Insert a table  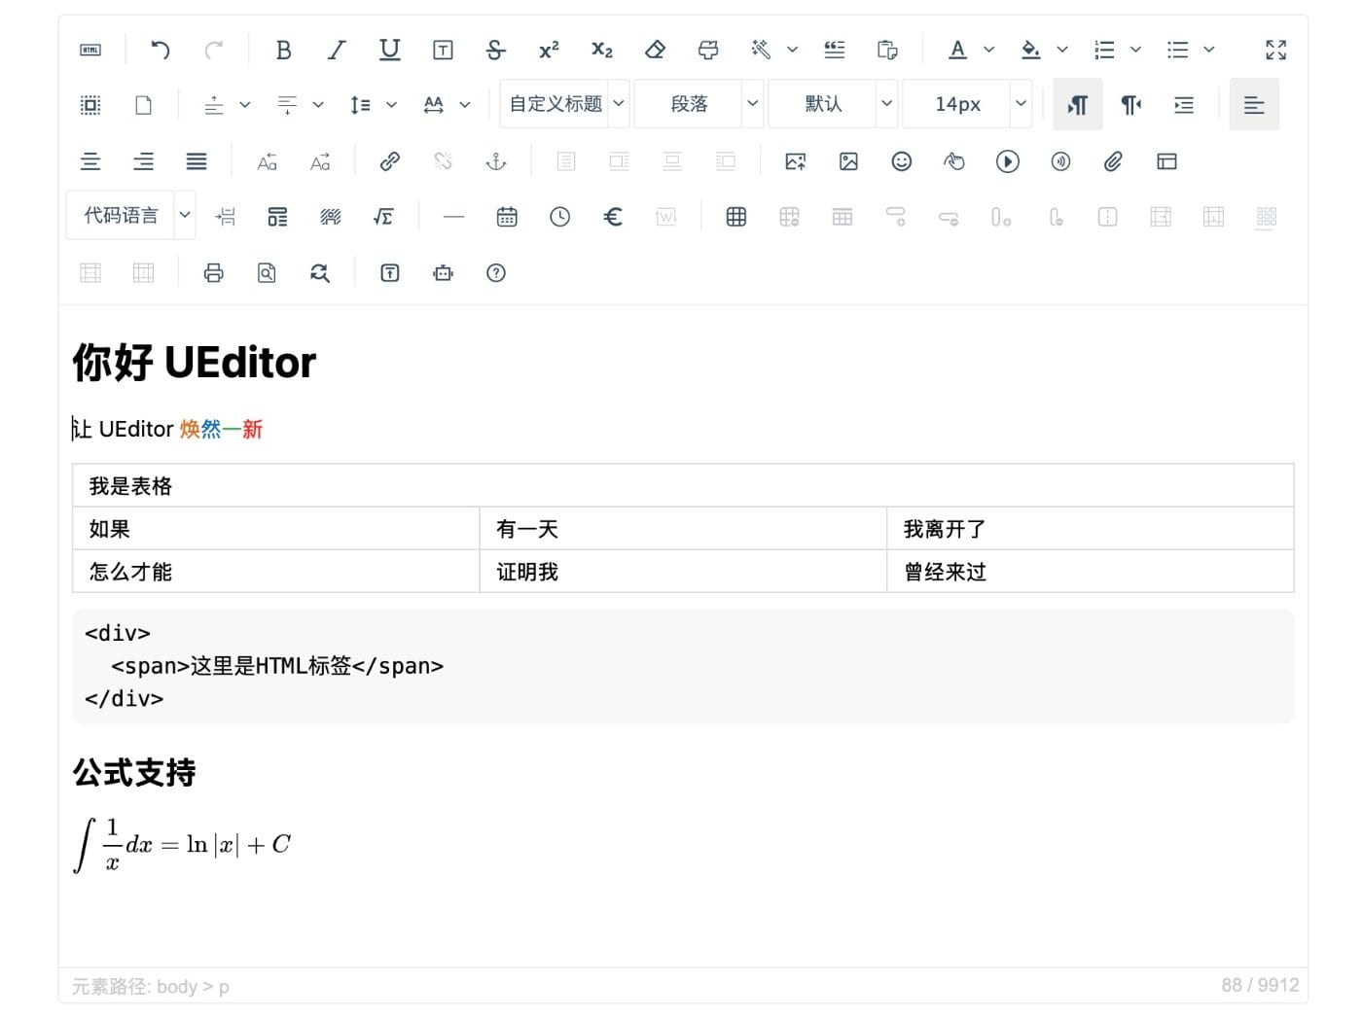(736, 217)
